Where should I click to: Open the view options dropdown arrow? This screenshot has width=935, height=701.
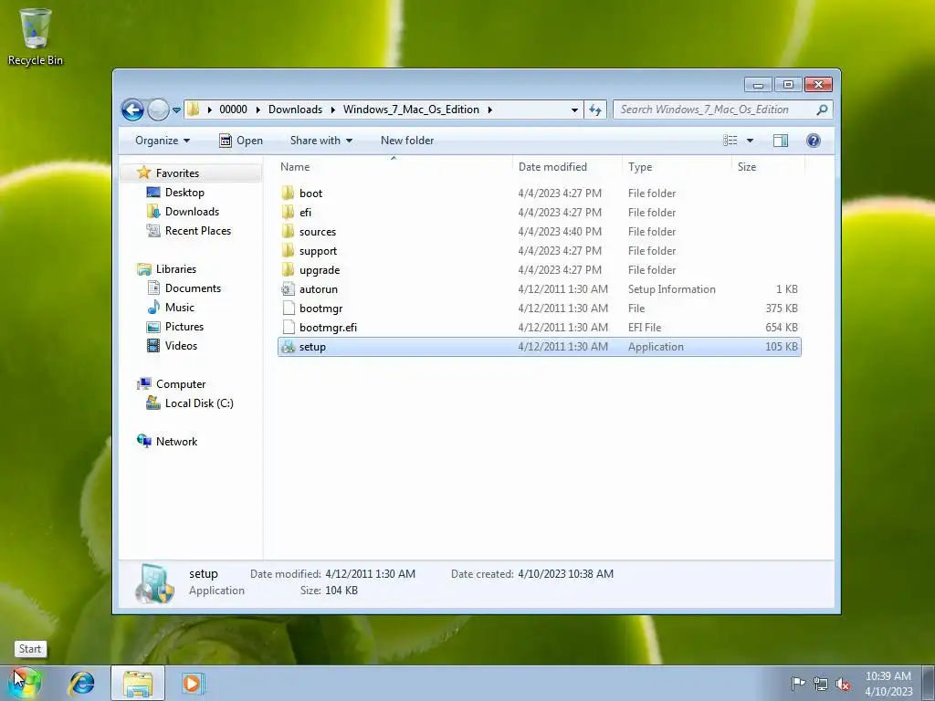pyautogui.click(x=751, y=141)
